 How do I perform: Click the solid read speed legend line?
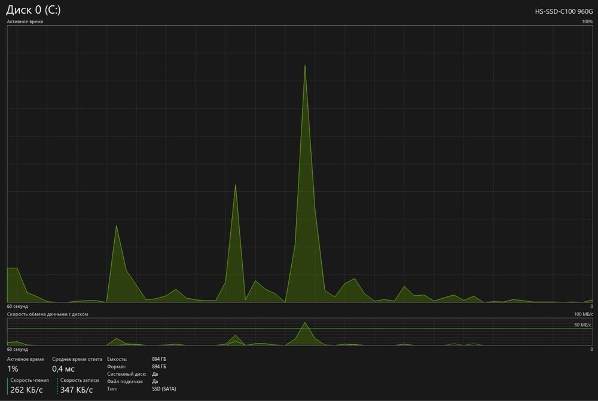click(7, 385)
